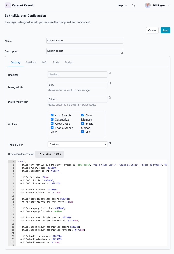Click help icon next to Heading field
This screenshot has height=254, width=174.
110,73
